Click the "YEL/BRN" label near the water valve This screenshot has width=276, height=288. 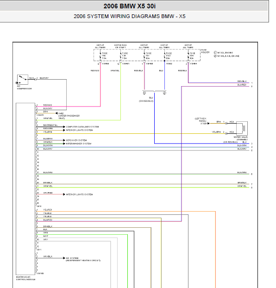[216, 132]
